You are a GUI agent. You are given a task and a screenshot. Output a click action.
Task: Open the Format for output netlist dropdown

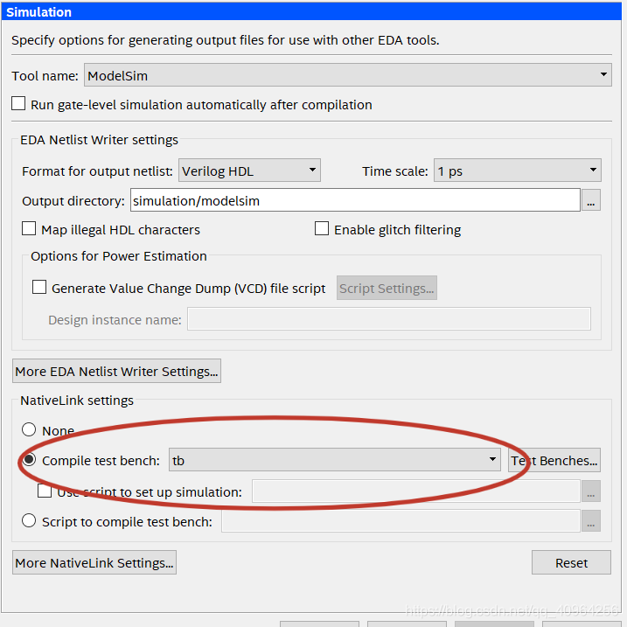point(249,171)
